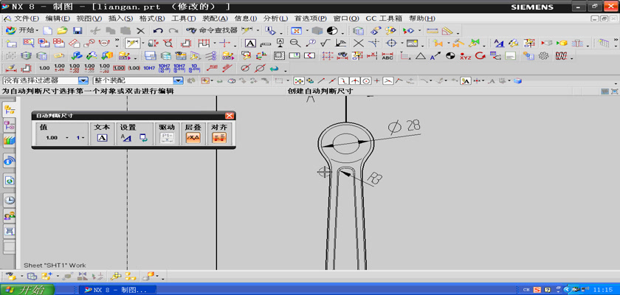620x295 pixels.
Task: Open the 整个装配 selection scope dropdown
Action: coord(179,80)
